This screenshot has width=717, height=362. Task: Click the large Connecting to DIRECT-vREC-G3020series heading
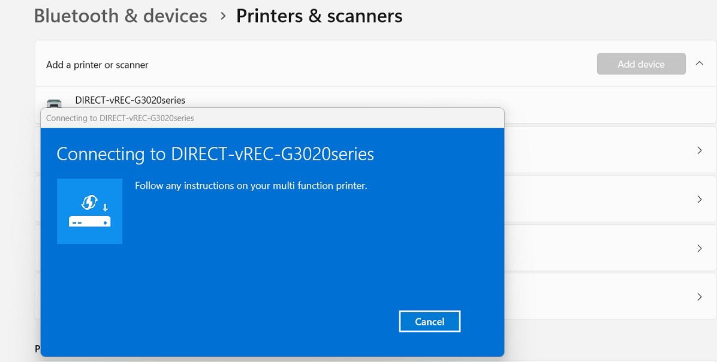point(215,154)
